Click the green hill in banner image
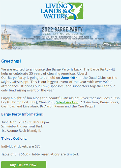121x168 pixels. coord(51,43)
